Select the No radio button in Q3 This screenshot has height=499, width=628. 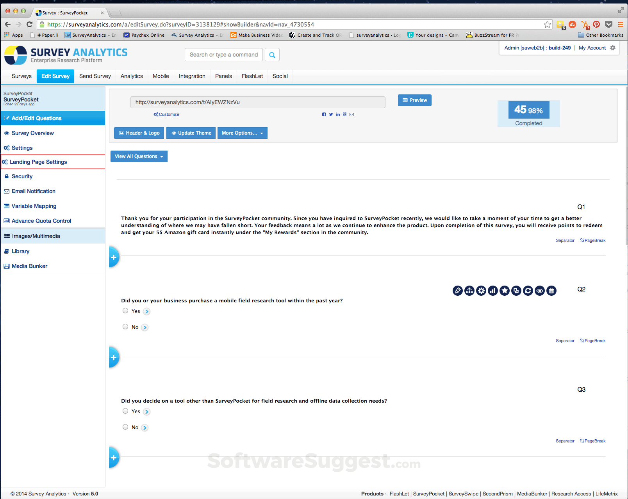(125, 427)
